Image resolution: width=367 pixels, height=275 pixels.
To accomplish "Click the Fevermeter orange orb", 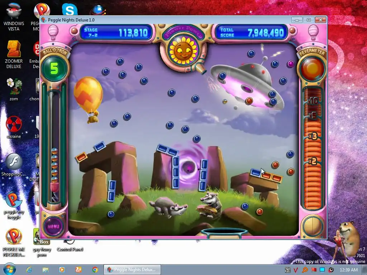I will [313, 69].
